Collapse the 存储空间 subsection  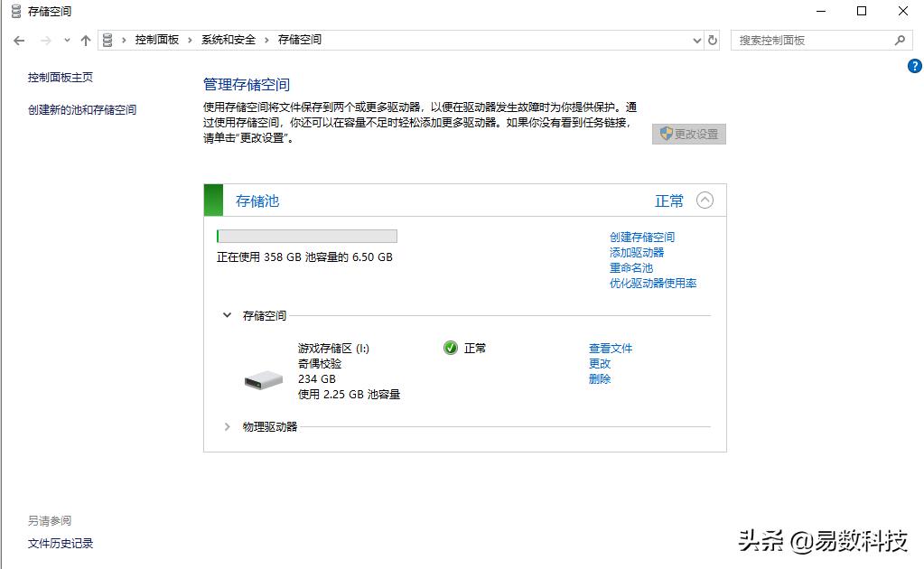coord(228,315)
